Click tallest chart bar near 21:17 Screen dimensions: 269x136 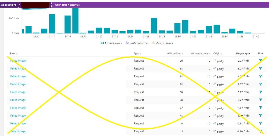(x=75, y=21)
